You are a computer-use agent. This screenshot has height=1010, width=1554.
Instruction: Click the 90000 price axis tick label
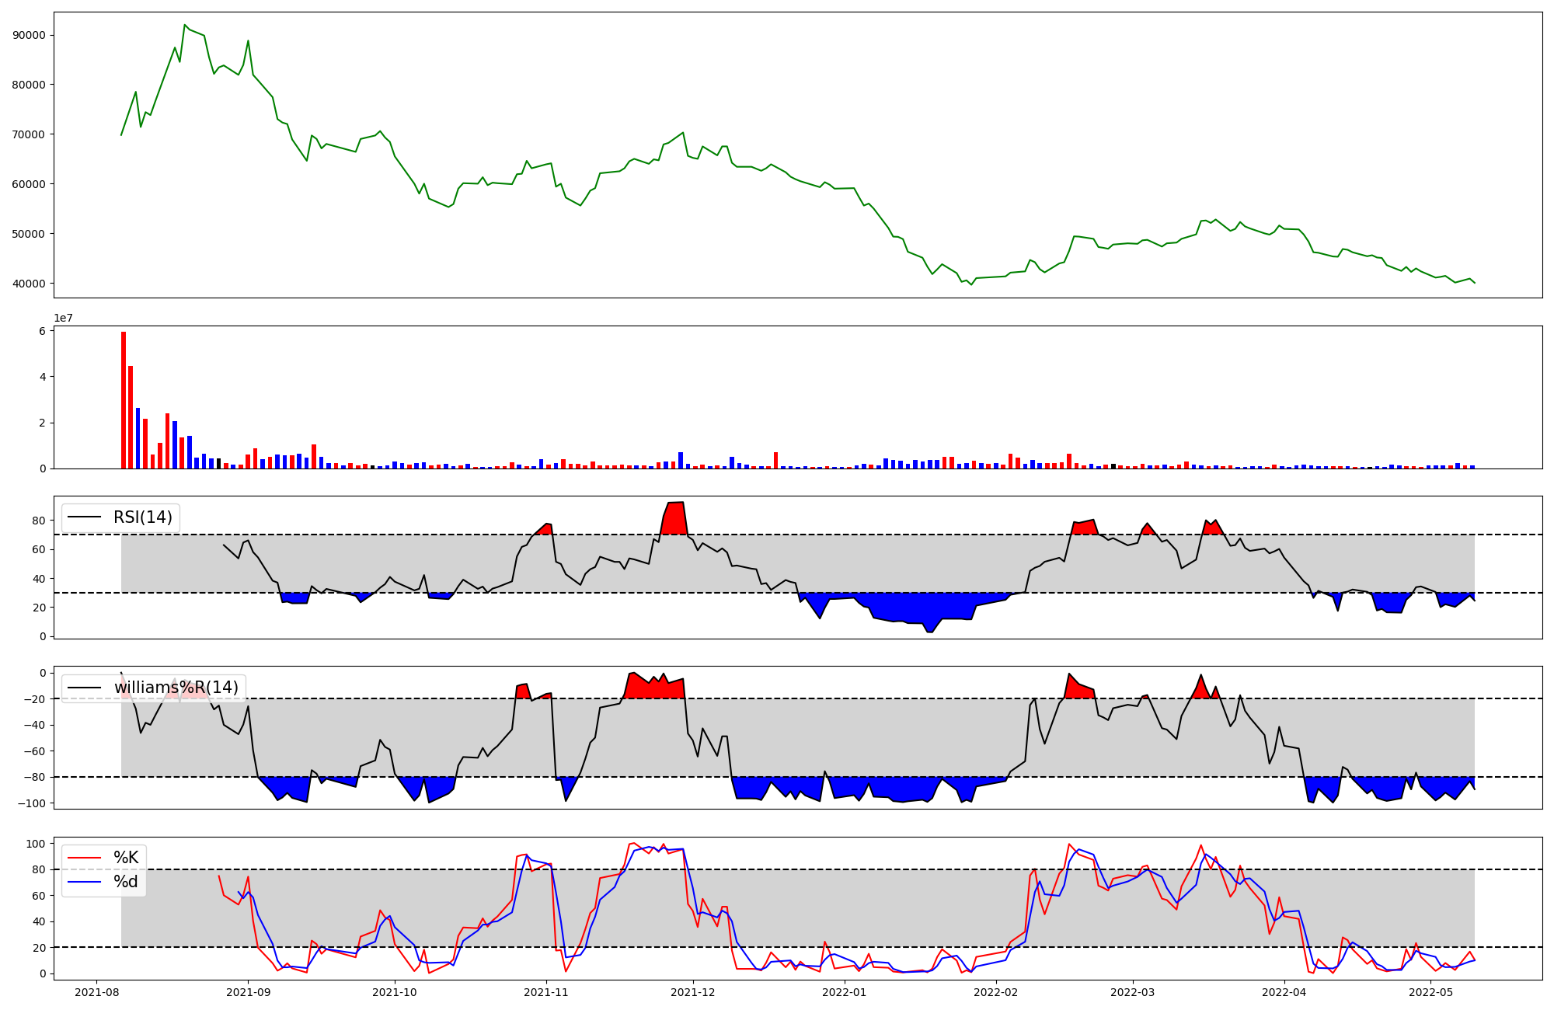click(x=30, y=35)
